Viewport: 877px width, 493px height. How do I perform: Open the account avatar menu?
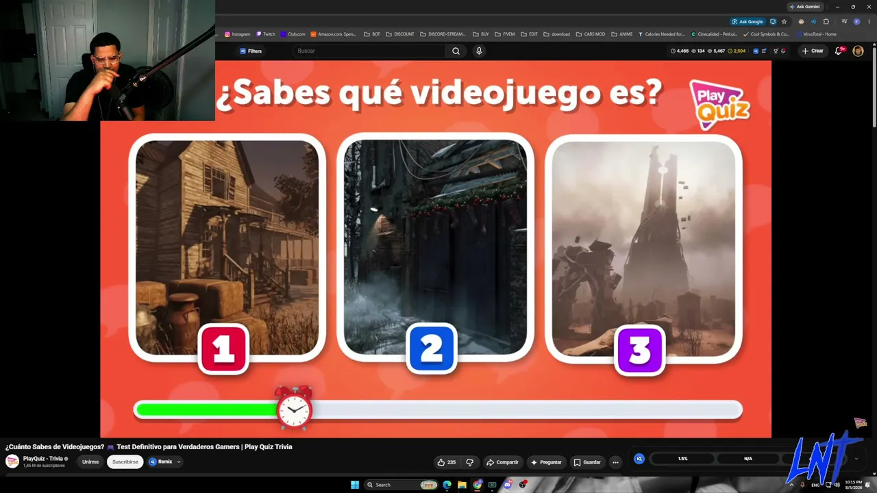pyautogui.click(x=858, y=51)
